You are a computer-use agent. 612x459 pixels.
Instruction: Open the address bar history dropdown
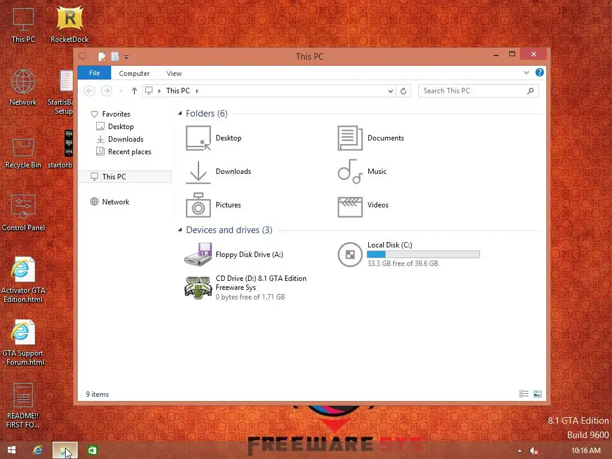390,91
